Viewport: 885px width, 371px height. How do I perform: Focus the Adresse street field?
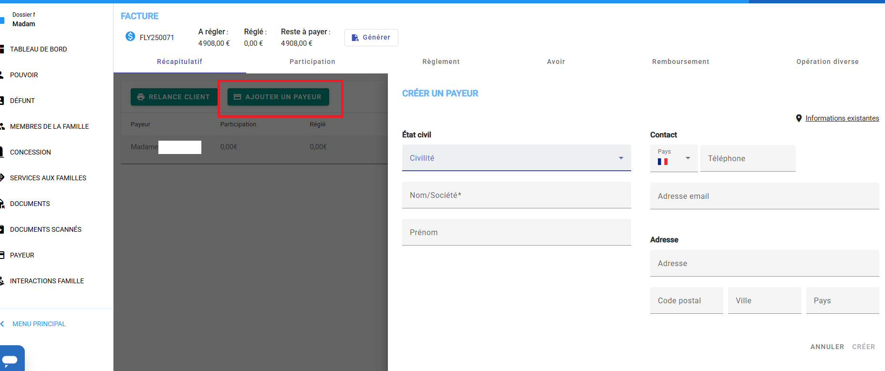coord(764,263)
